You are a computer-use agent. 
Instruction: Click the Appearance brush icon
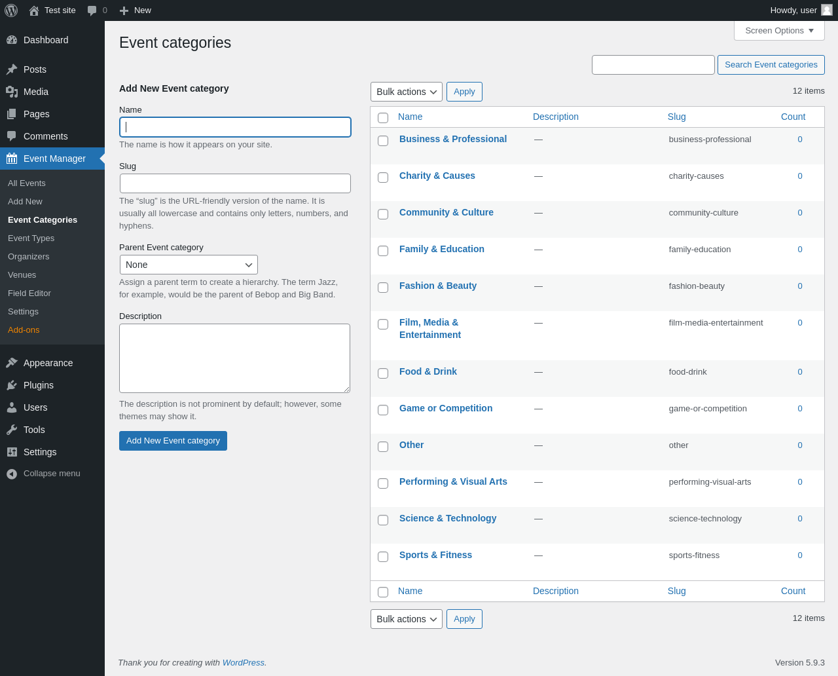click(x=12, y=363)
